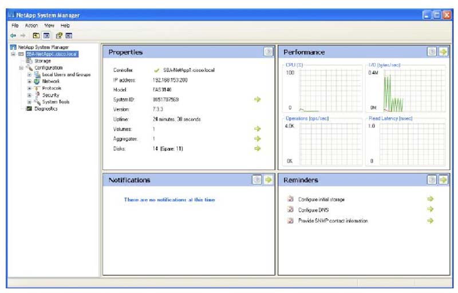Click the green arrow beside Disks row
This screenshot has width=458, height=293.
point(258,148)
